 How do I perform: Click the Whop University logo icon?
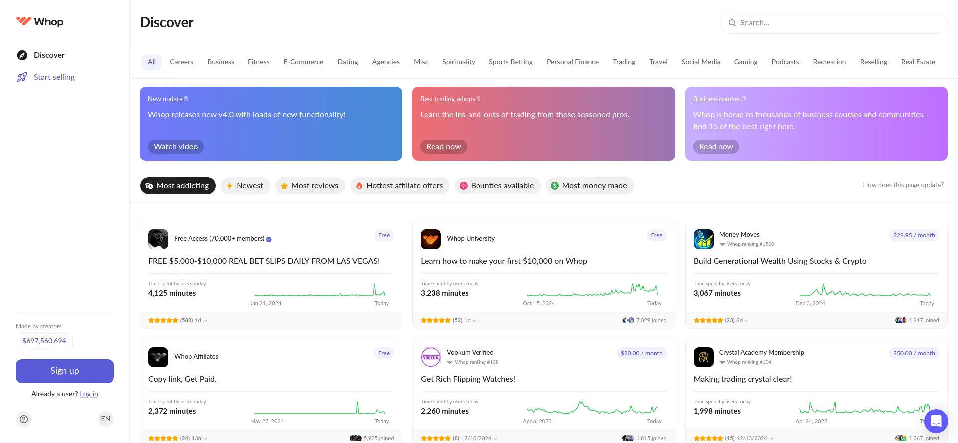click(x=431, y=239)
